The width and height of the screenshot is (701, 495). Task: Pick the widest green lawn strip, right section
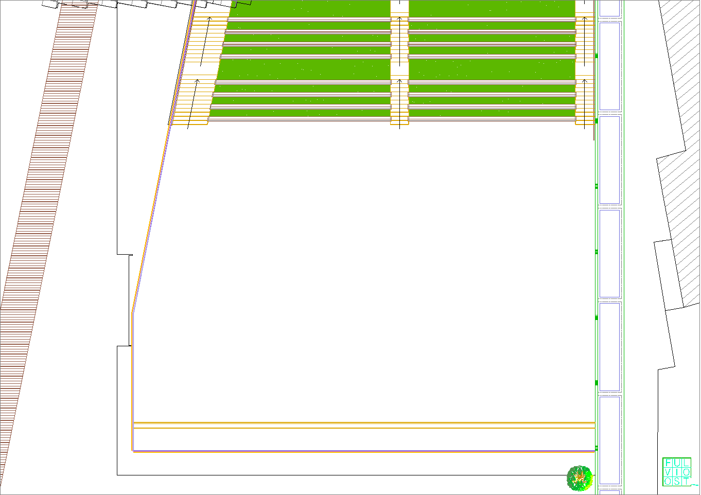[x=492, y=69]
